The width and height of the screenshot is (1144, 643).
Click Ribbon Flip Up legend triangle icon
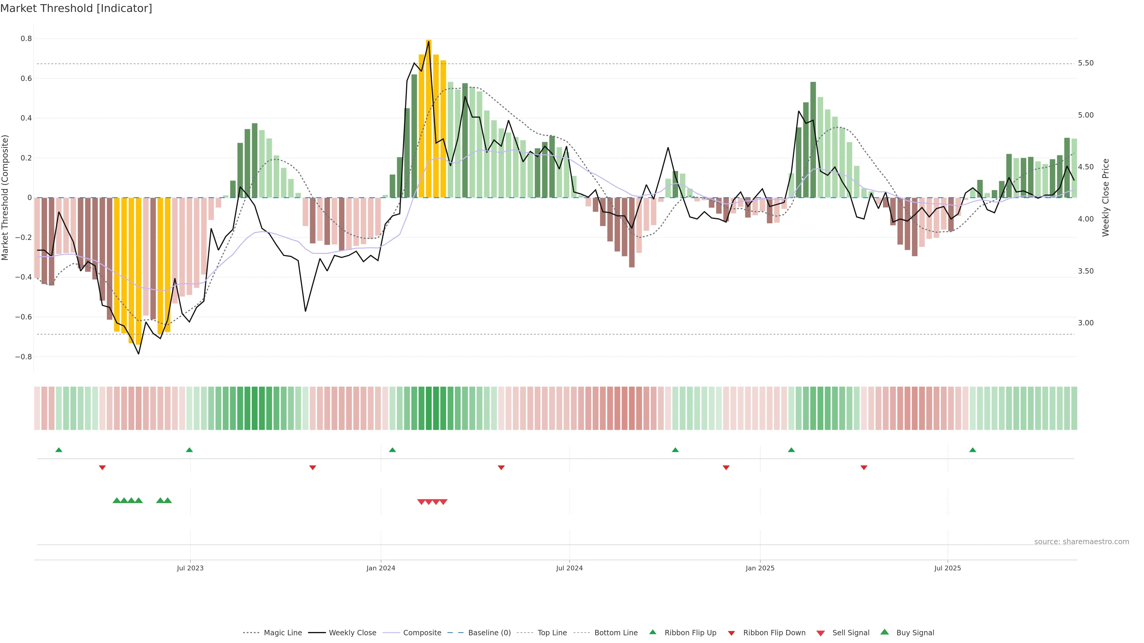(652, 632)
